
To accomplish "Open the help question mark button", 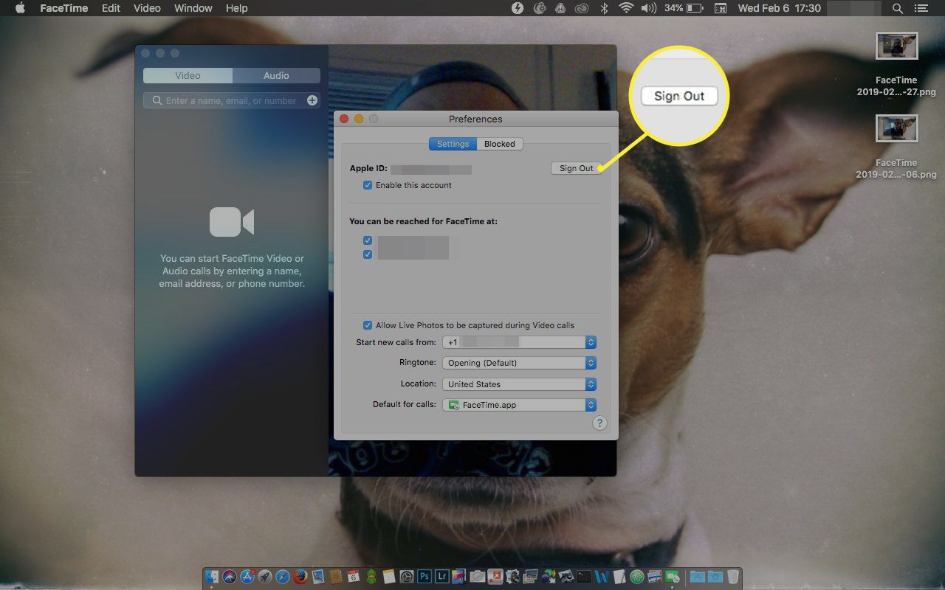I will click(599, 423).
